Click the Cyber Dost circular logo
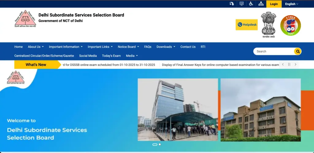The width and height of the screenshot is (314, 153). pyautogui.click(x=290, y=25)
